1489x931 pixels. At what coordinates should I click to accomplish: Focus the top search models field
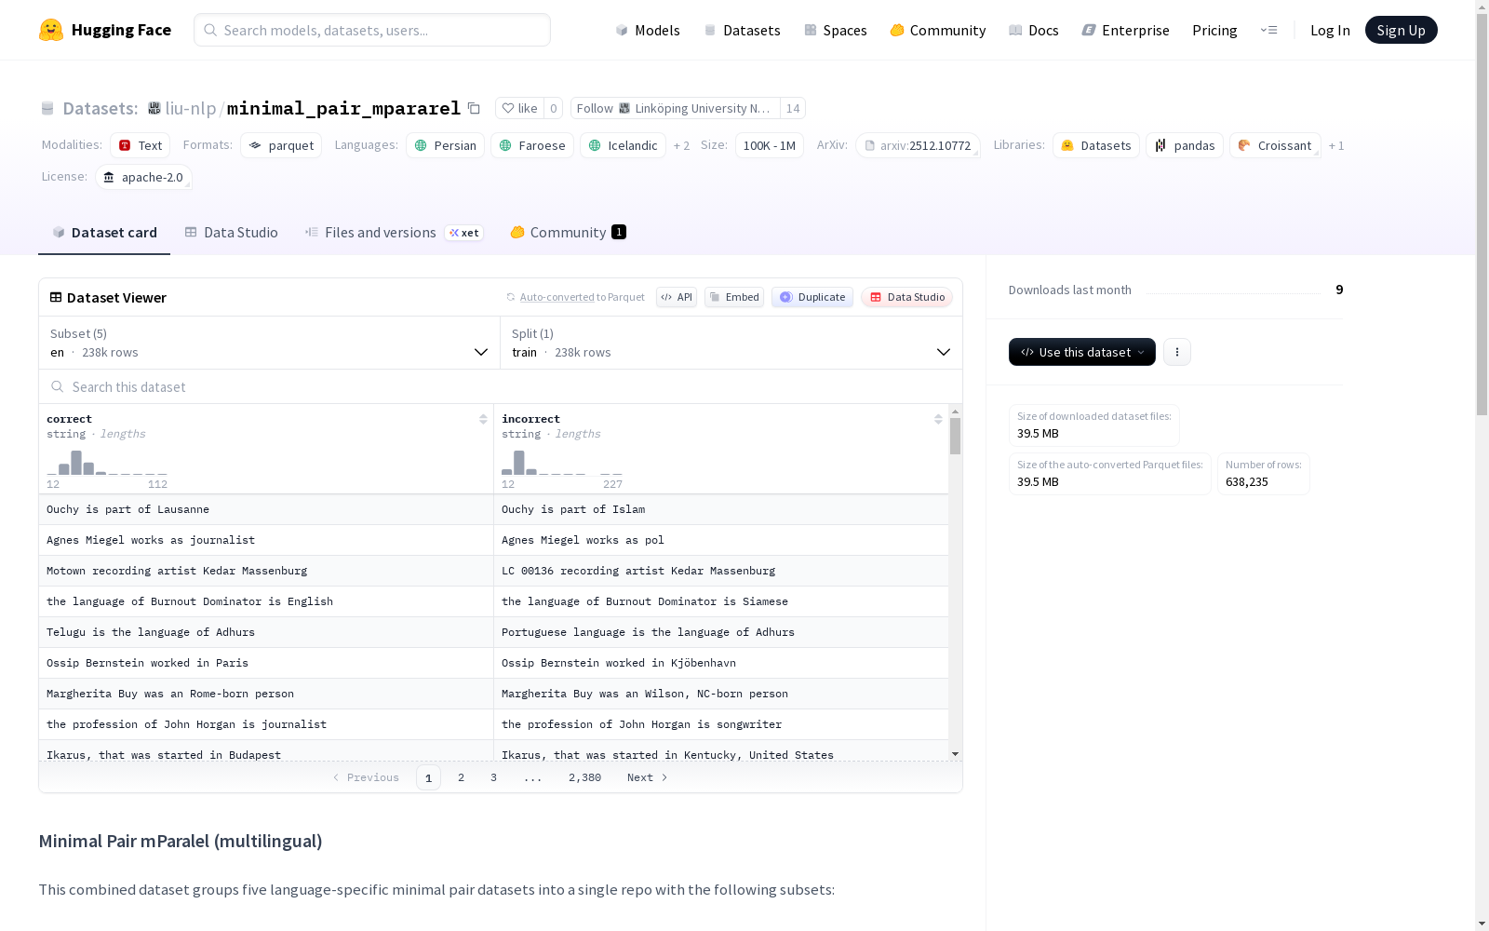(x=372, y=30)
